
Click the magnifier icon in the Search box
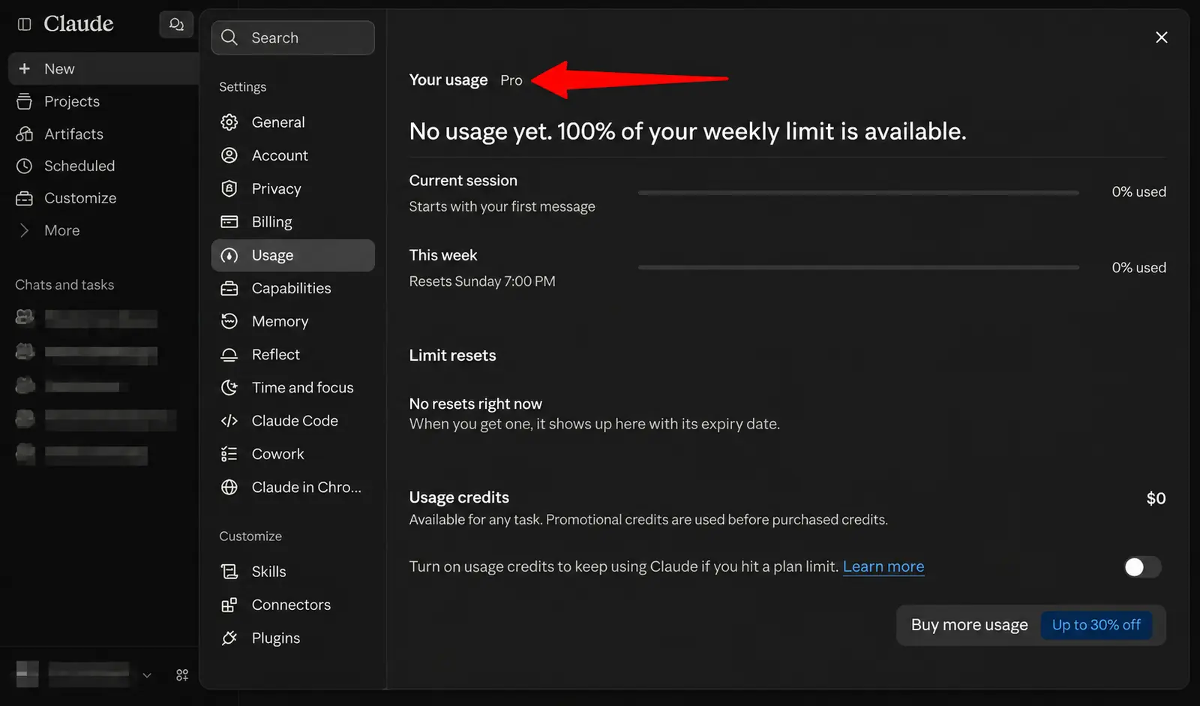(229, 38)
